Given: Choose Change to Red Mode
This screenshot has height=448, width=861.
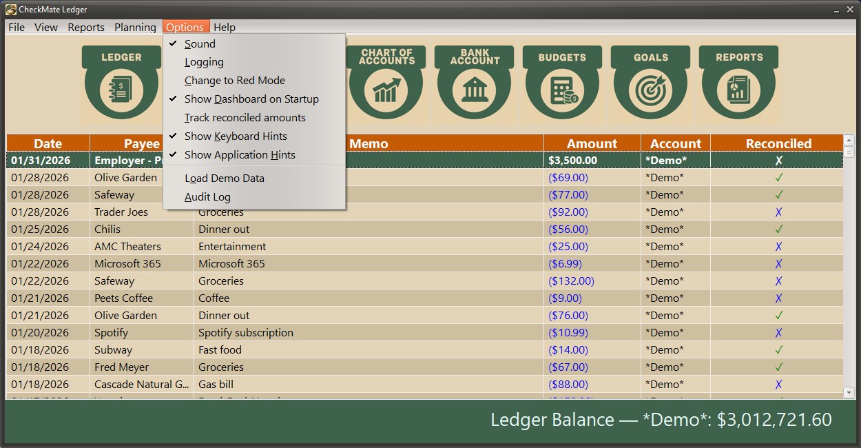Looking at the screenshot, I should [254, 81].
